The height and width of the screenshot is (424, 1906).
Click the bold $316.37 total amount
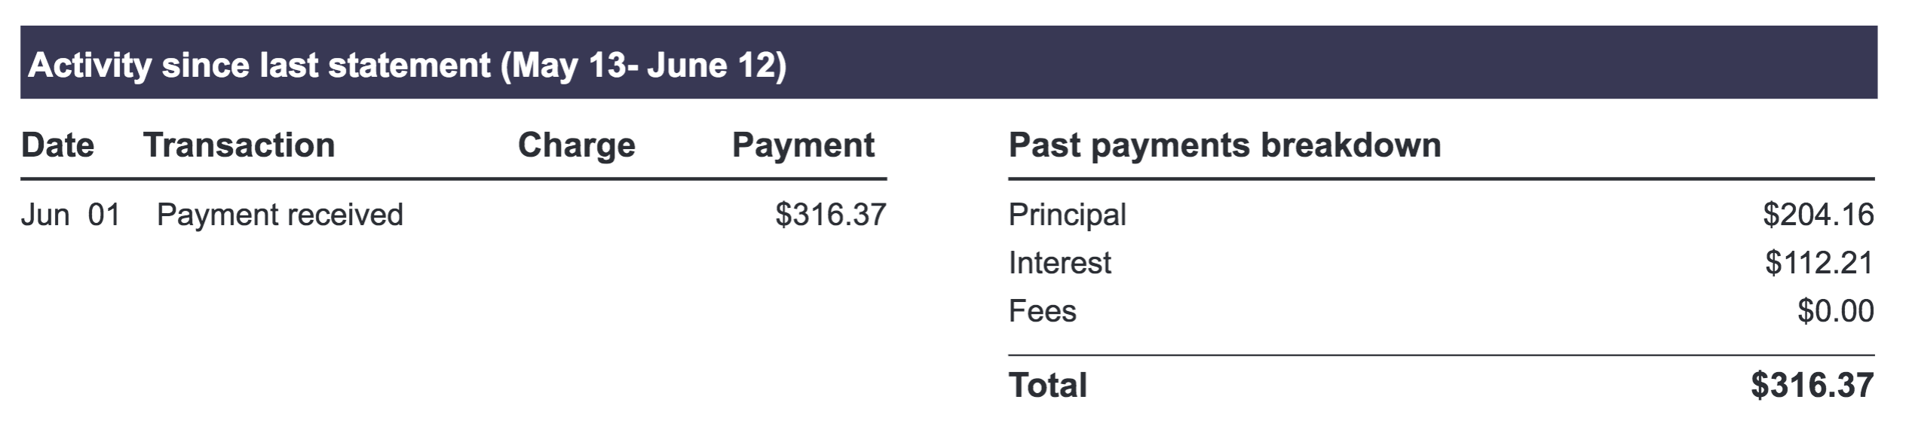[x=1812, y=386]
